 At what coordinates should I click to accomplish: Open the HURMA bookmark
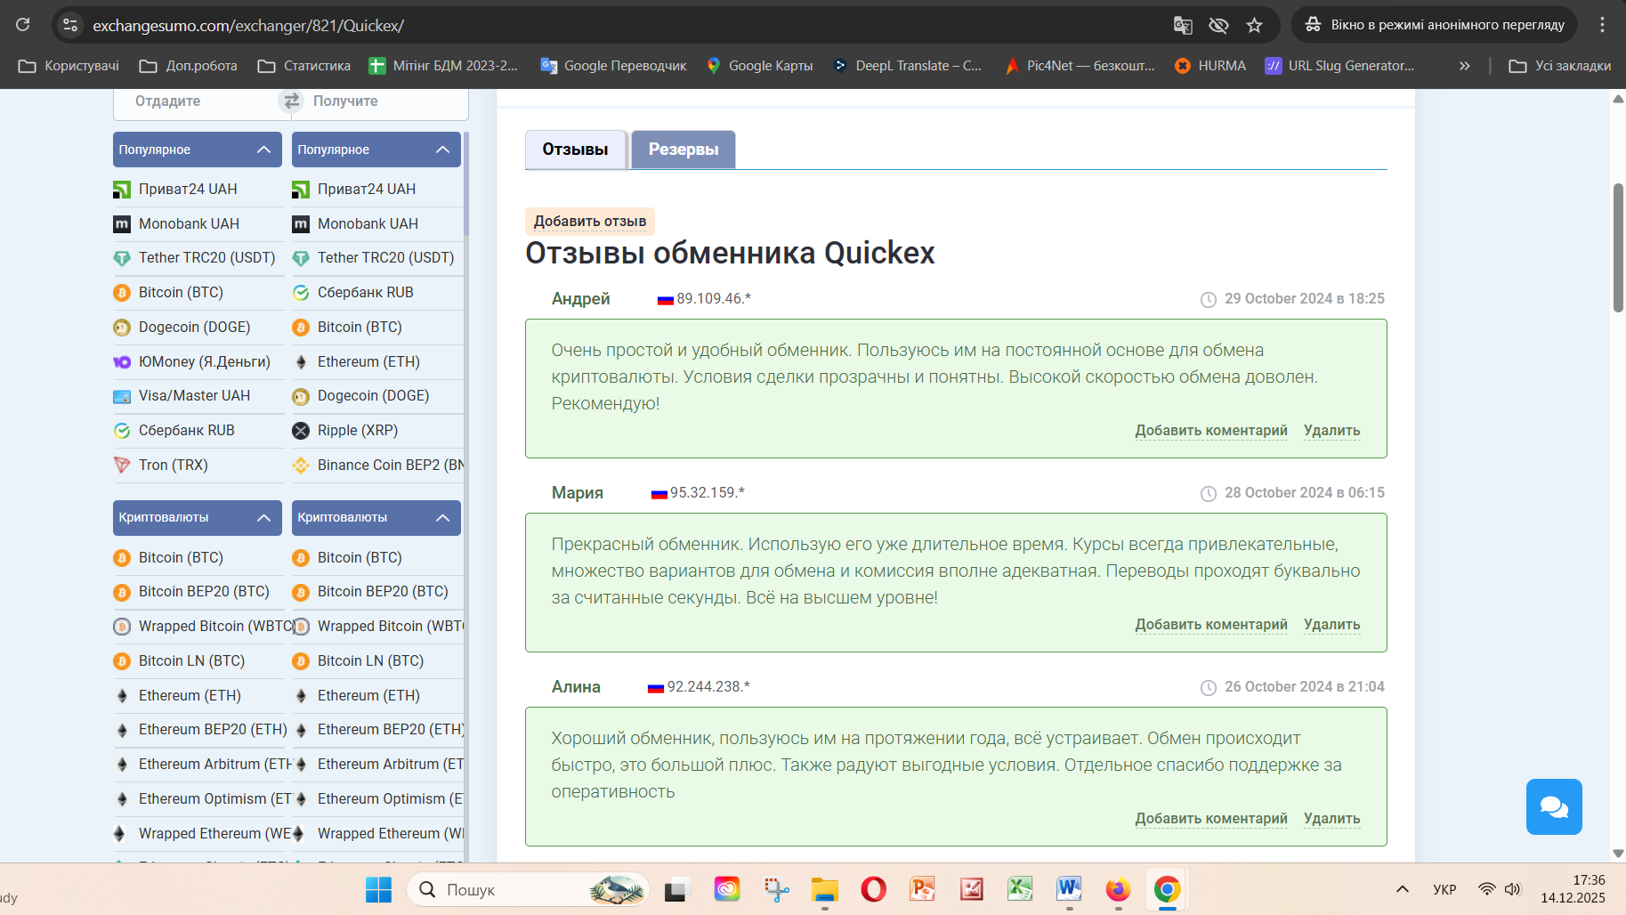pyautogui.click(x=1210, y=66)
